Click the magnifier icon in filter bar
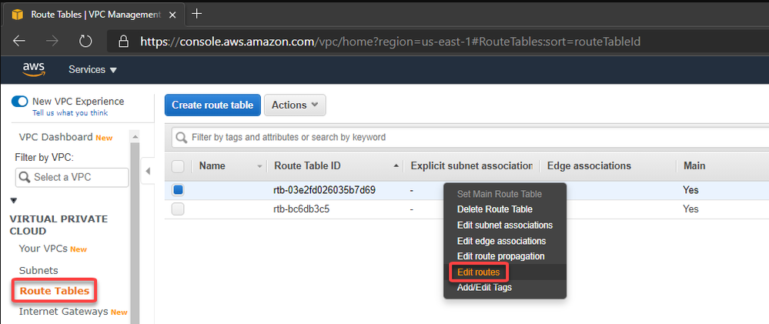Screen dimensions: 769x324 [x=182, y=137]
